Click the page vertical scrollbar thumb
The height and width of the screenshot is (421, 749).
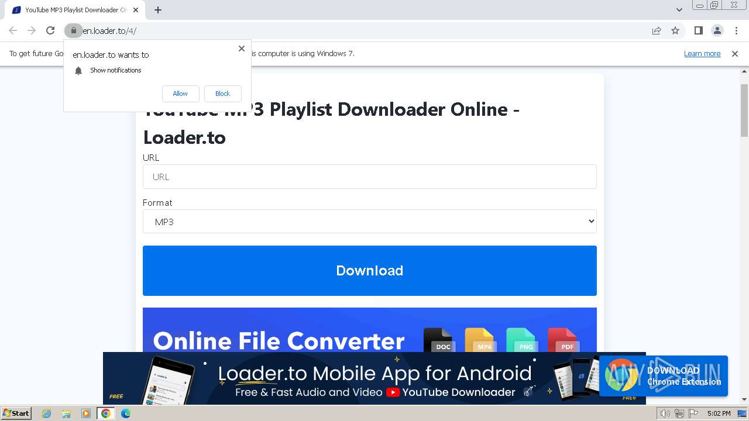click(744, 111)
